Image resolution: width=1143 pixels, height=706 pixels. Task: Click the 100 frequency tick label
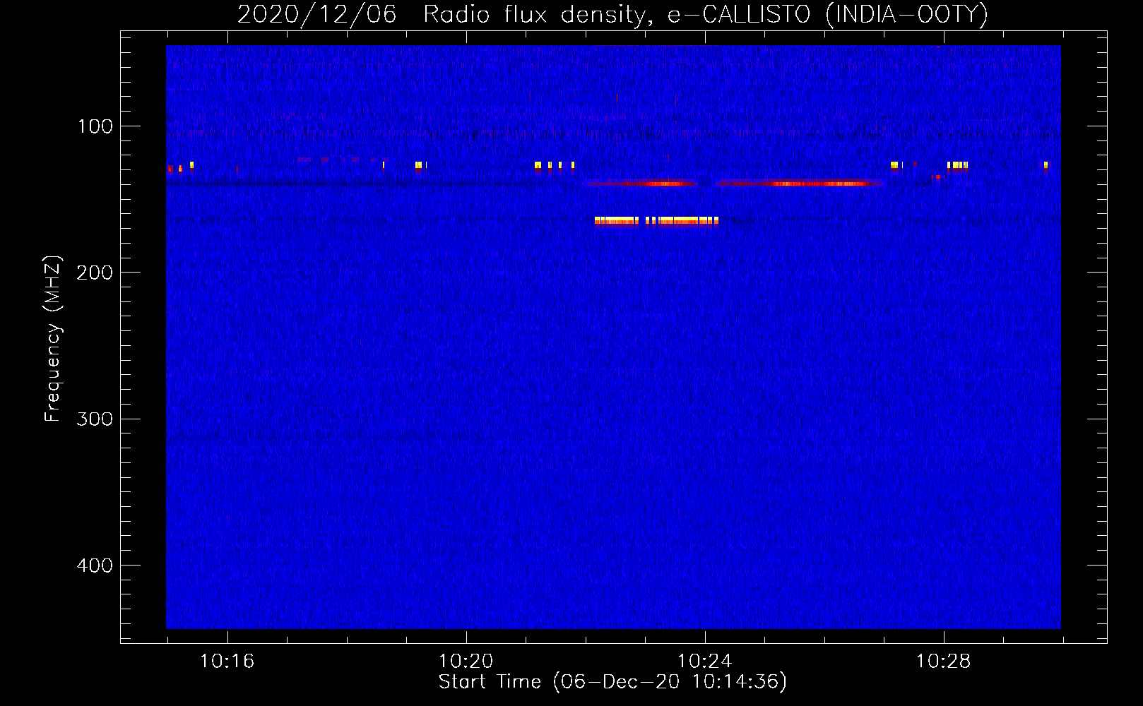pos(95,126)
